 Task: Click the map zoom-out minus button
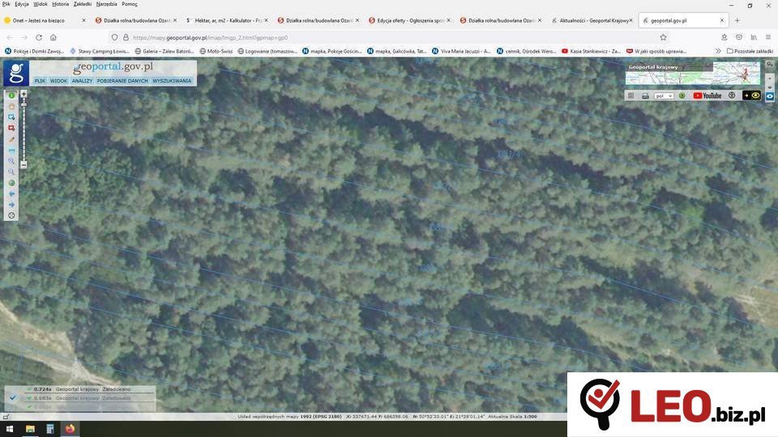pos(24,164)
